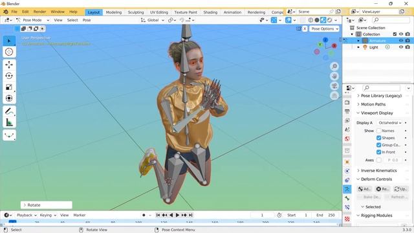The image size is (414, 233).
Task: Open World properties tab icon
Action: point(347,139)
